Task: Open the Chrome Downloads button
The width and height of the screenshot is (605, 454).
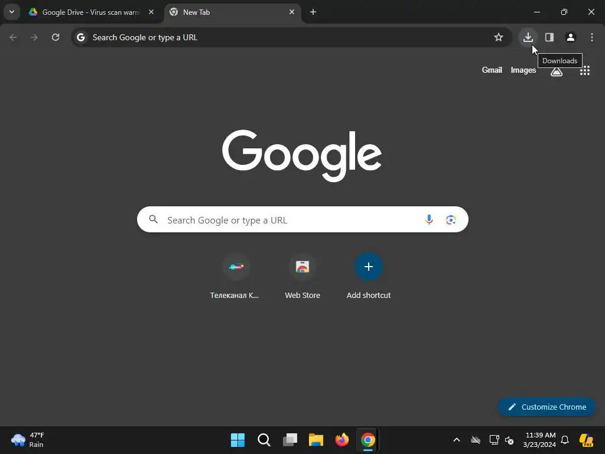Action: (528, 37)
